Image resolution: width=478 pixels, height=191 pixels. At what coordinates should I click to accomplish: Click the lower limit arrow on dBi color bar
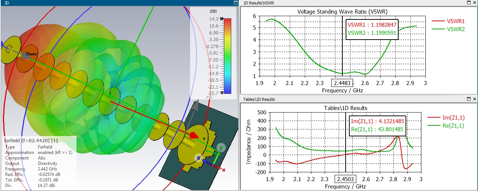pyautogui.click(x=222, y=93)
